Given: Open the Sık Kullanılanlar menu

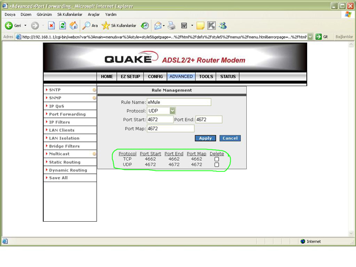Looking at the screenshot, I should tap(70, 14).
